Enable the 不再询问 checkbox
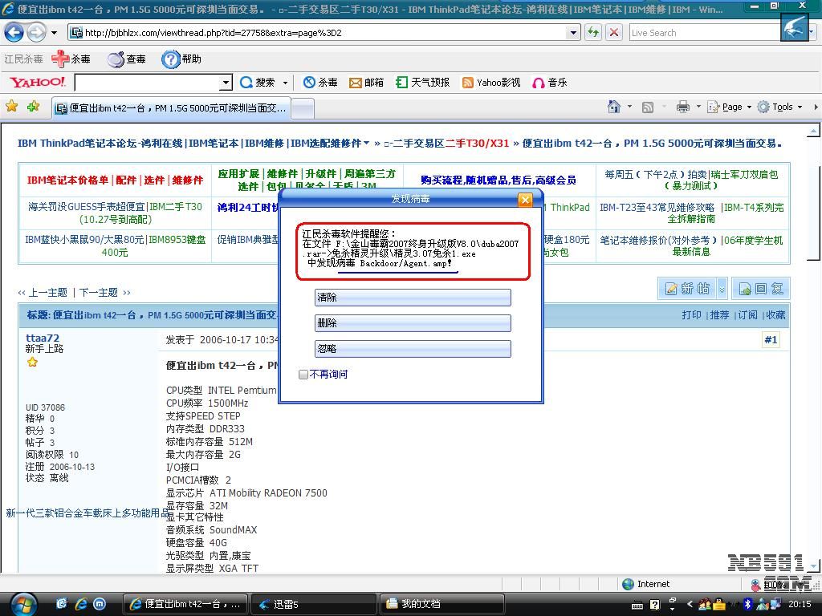This screenshot has width=822, height=616. (x=303, y=375)
